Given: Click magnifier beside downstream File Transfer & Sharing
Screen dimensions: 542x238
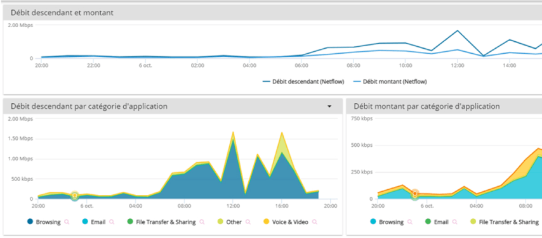Looking at the screenshot, I should 202,222.
